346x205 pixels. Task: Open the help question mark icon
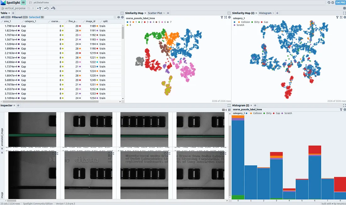[x=332, y=3]
